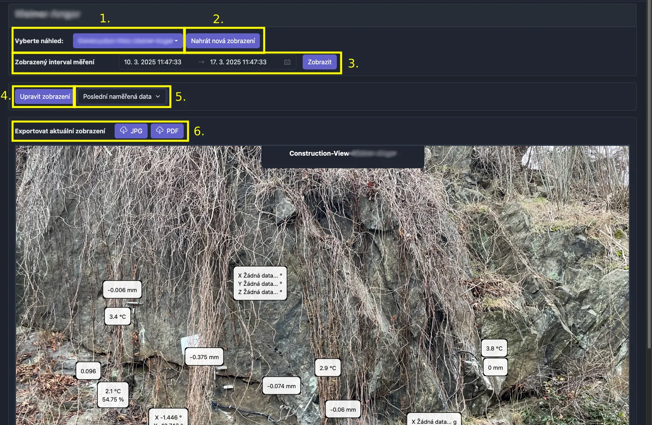This screenshot has width=652, height=425.
Task: Click the start date field 10. 3. 2025
Action: 153,62
